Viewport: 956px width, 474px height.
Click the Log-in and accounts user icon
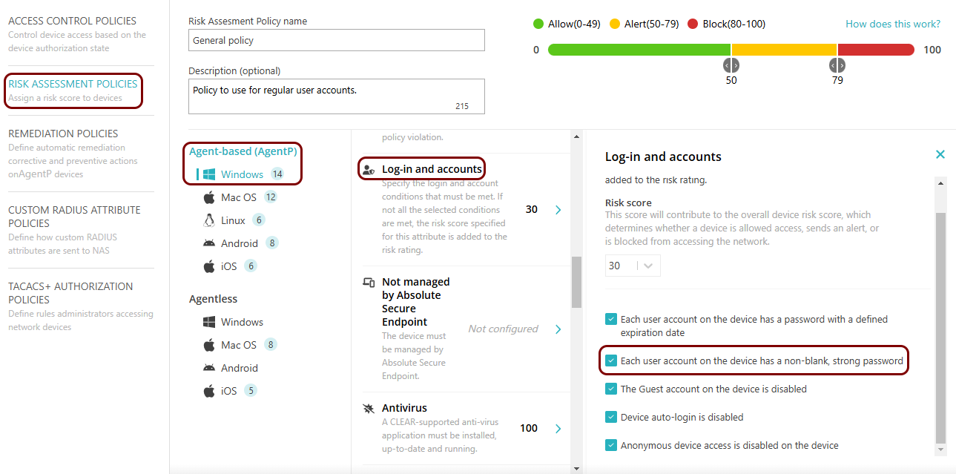367,170
